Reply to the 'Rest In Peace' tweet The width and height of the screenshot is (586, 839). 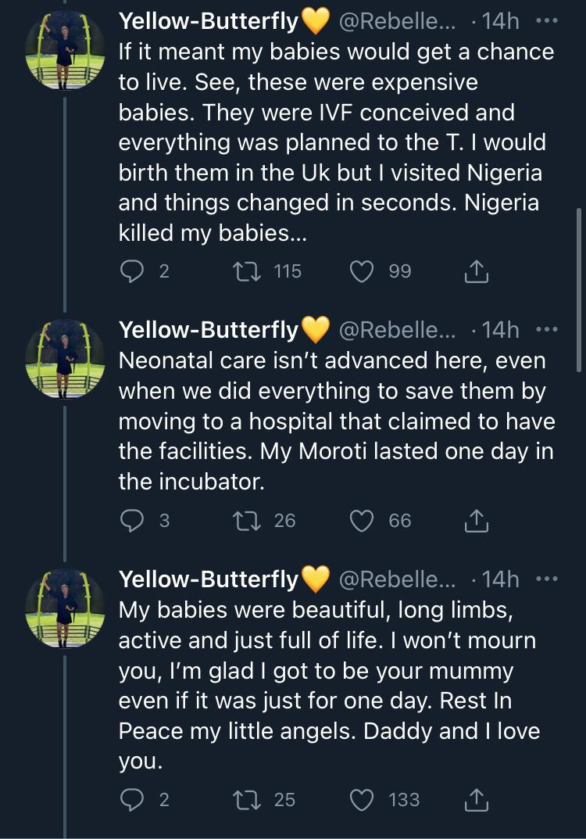coord(131,799)
